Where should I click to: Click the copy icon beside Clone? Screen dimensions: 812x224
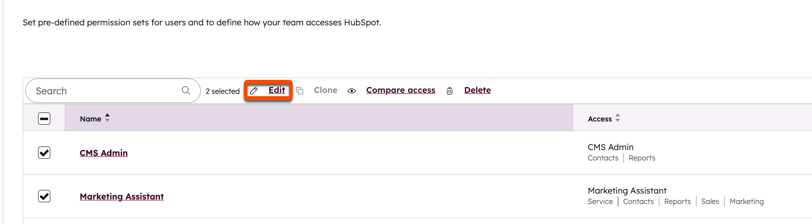[x=300, y=91]
